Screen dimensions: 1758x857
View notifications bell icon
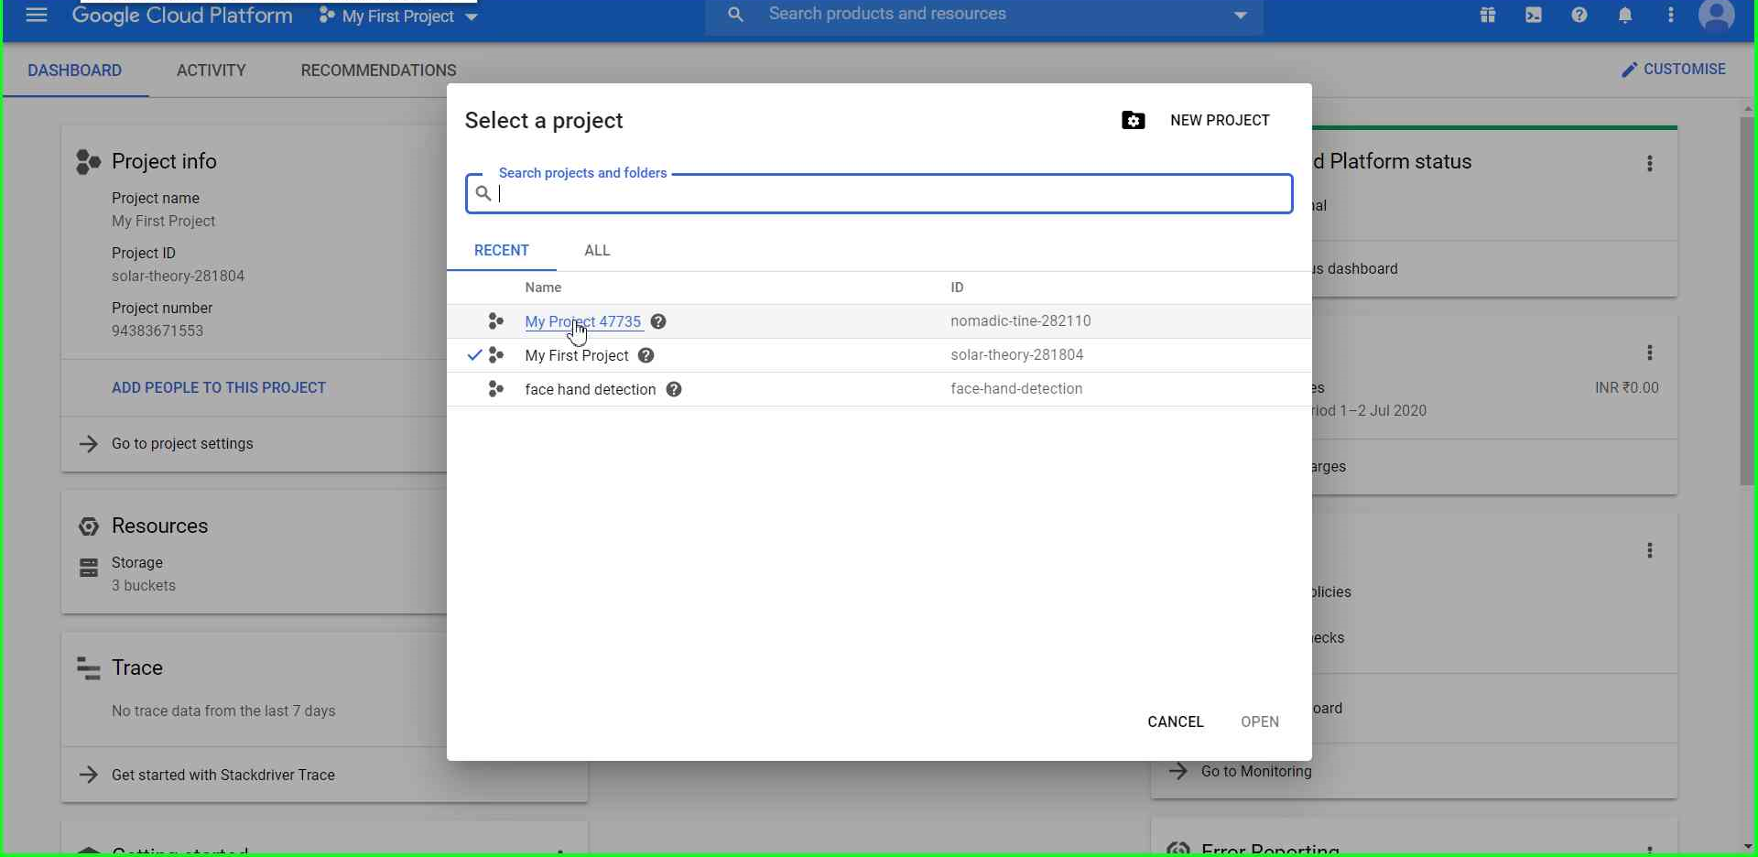tap(1626, 15)
